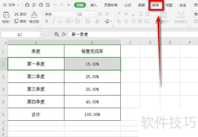198x137 pixels.
Task: Select the 安全 tab
Action: pyautogui.click(x=183, y=5)
